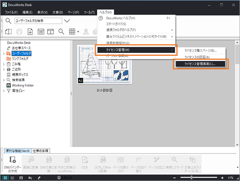240x181 pixels.
Task: Choose ライセンス購入ページ(B)... submenu item
Action: coord(200,51)
